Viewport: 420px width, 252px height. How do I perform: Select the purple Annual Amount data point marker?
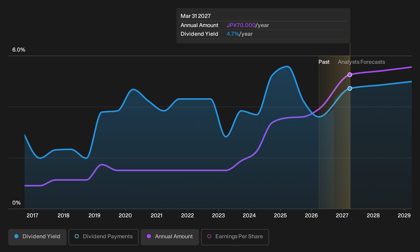tap(350, 75)
